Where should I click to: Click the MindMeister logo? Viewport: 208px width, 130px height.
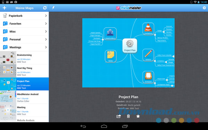(x=129, y=8)
